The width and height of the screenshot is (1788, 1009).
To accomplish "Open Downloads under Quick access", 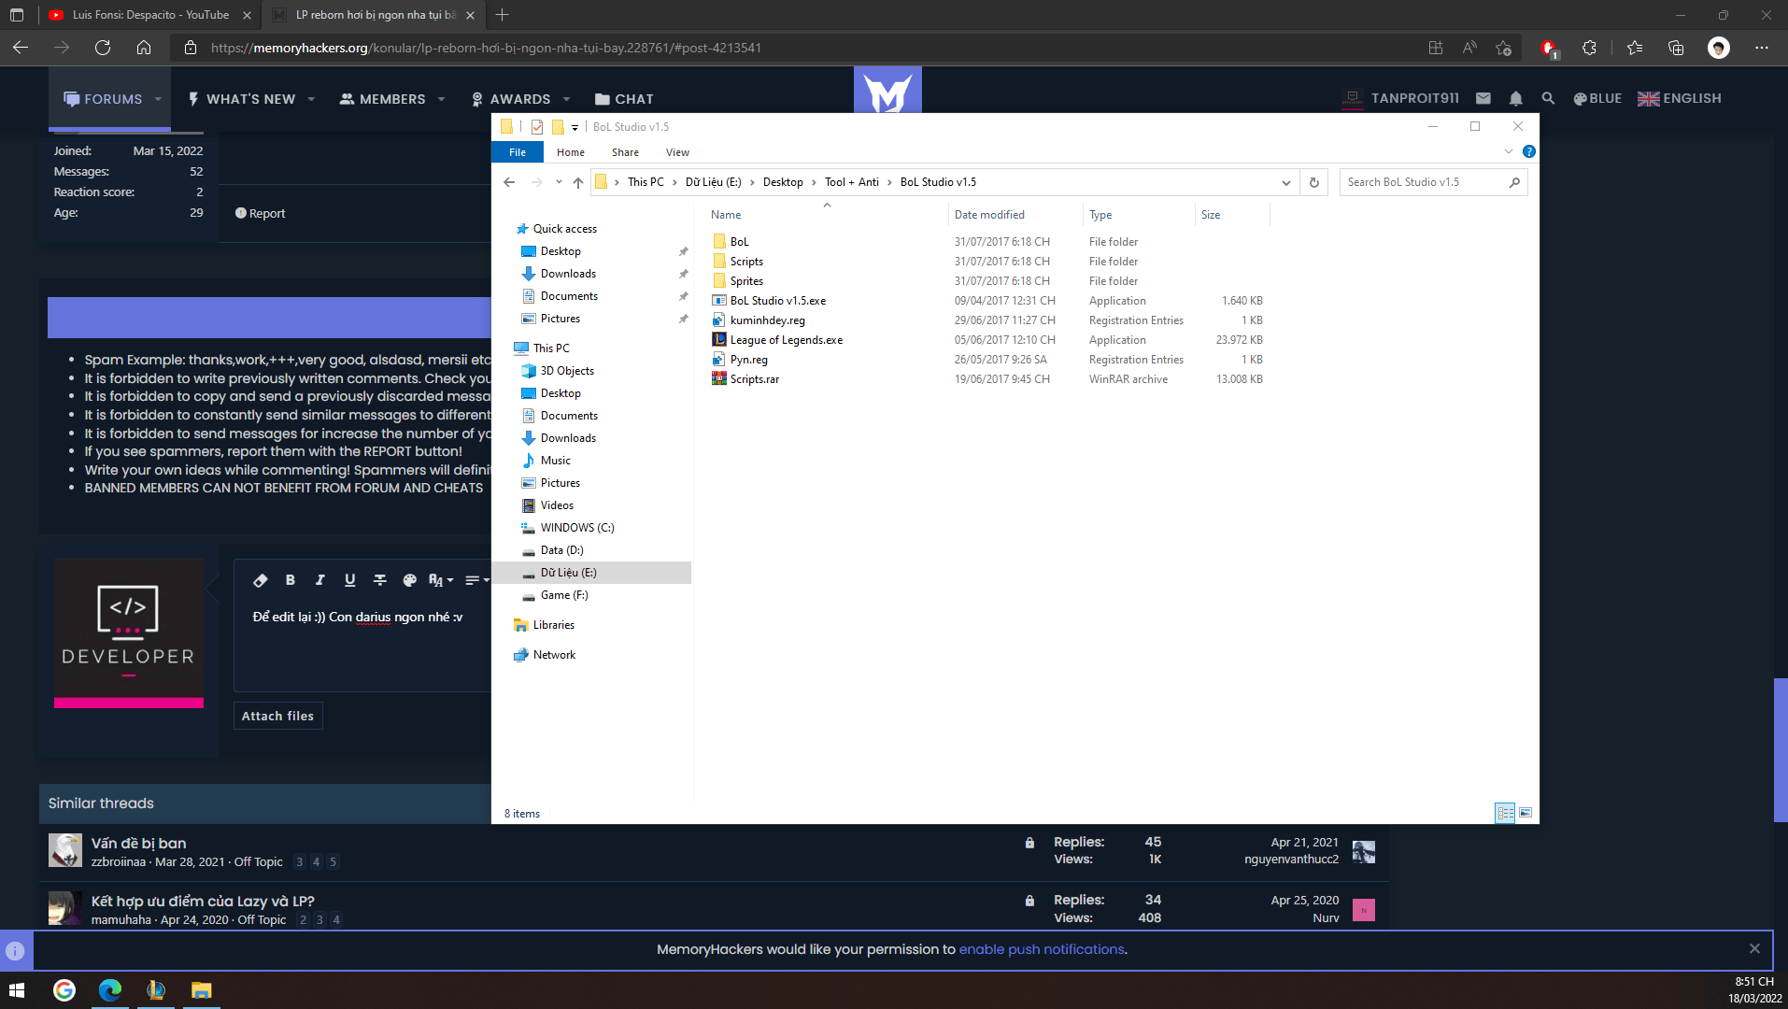I will click(x=568, y=274).
